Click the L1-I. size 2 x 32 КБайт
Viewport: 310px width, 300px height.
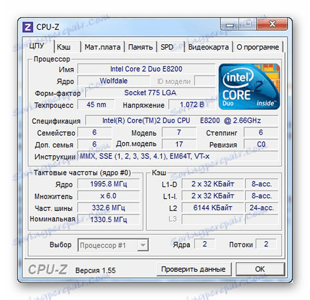(x=213, y=196)
